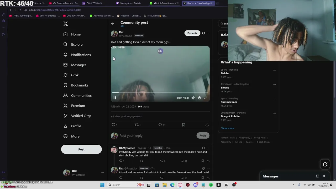Image resolution: width=336 pixels, height=189 pixels.
Task: Open the Margot Robbie trending topic
Action: [x=230, y=116]
